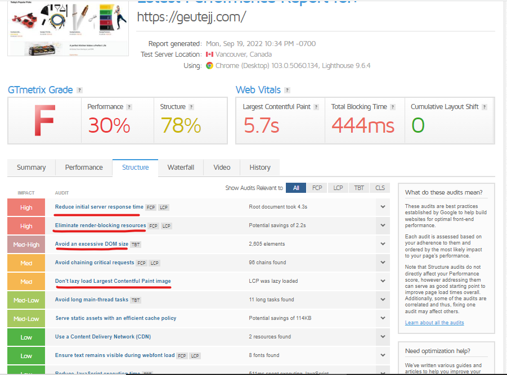Open 'Avoid an excessive DOM size' audit
507x375 pixels.
point(92,244)
